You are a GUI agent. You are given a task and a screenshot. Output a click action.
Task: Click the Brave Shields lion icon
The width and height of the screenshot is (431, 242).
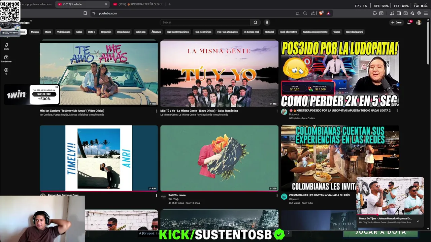[x=321, y=13]
